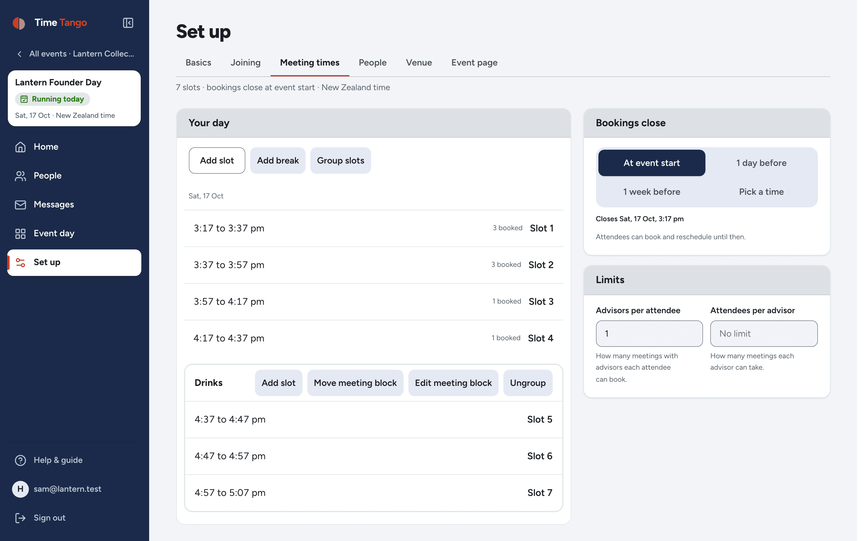
Task: Choose Pick a time option
Action: 761,192
